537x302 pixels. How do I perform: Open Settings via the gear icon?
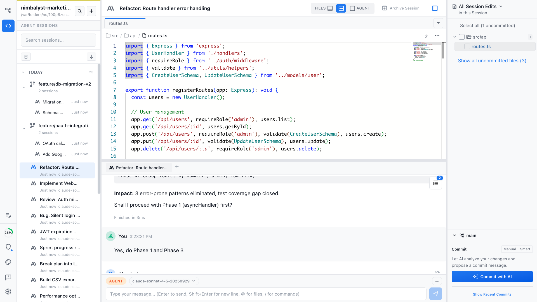click(8, 291)
